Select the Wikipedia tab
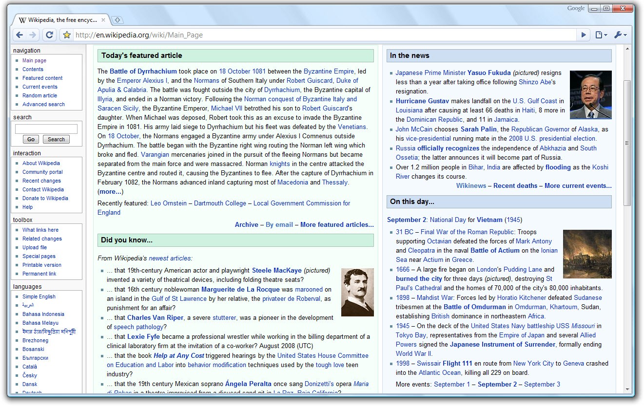This screenshot has width=644, height=406. [61, 20]
